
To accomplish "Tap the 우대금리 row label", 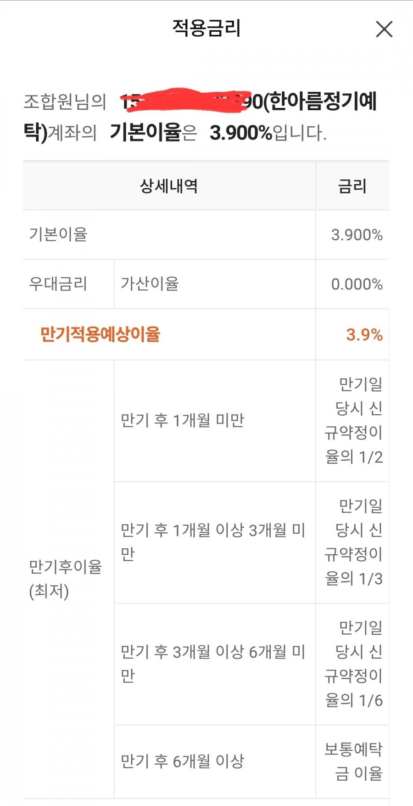I will [x=58, y=283].
